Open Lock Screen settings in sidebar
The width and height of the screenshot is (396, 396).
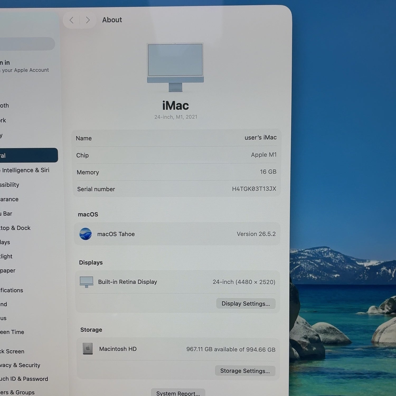point(12,351)
